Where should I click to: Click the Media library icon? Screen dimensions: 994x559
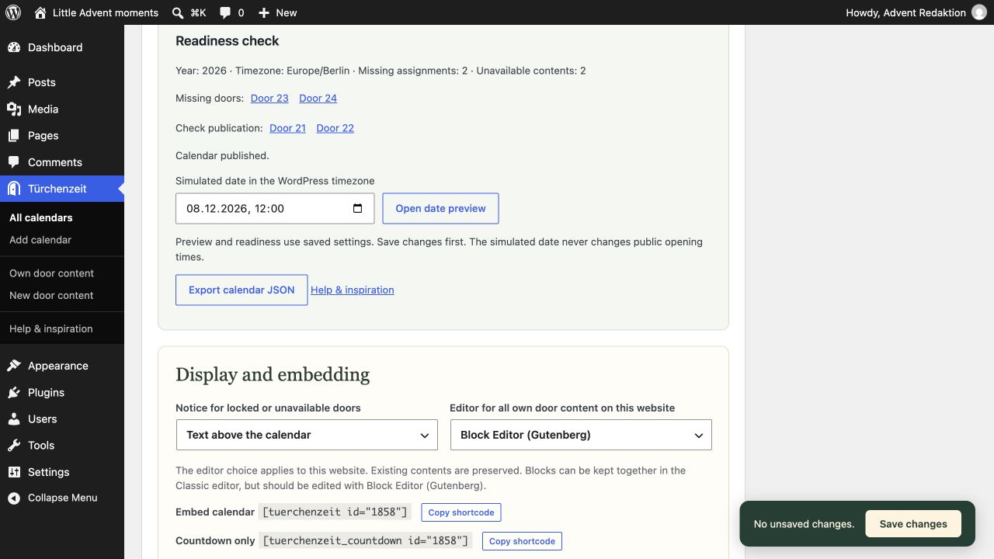click(x=14, y=109)
